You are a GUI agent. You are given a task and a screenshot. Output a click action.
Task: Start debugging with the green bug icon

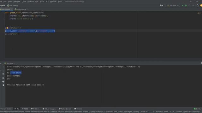coord(186,6)
